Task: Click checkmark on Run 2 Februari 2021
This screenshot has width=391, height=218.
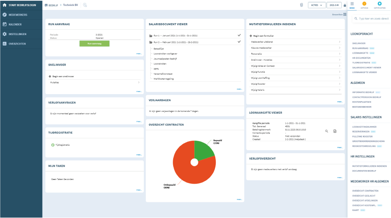Action: point(239,42)
